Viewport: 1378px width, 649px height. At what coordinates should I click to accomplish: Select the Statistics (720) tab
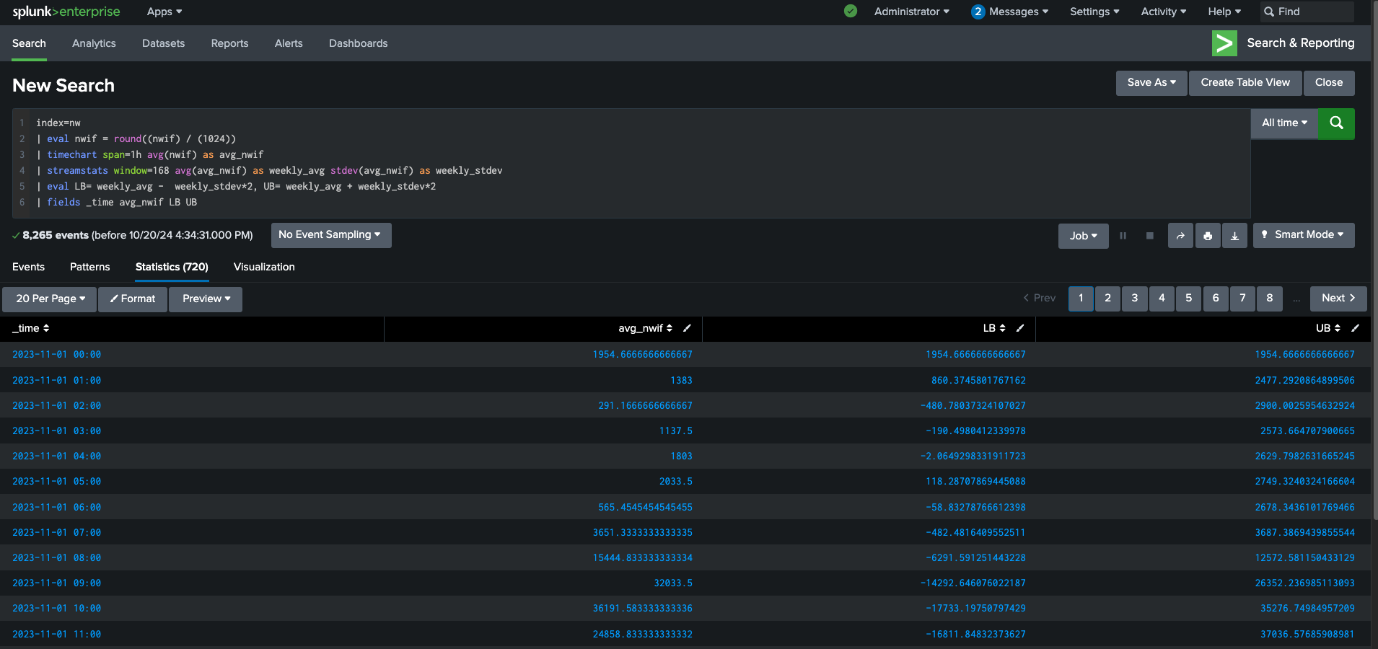[172, 267]
